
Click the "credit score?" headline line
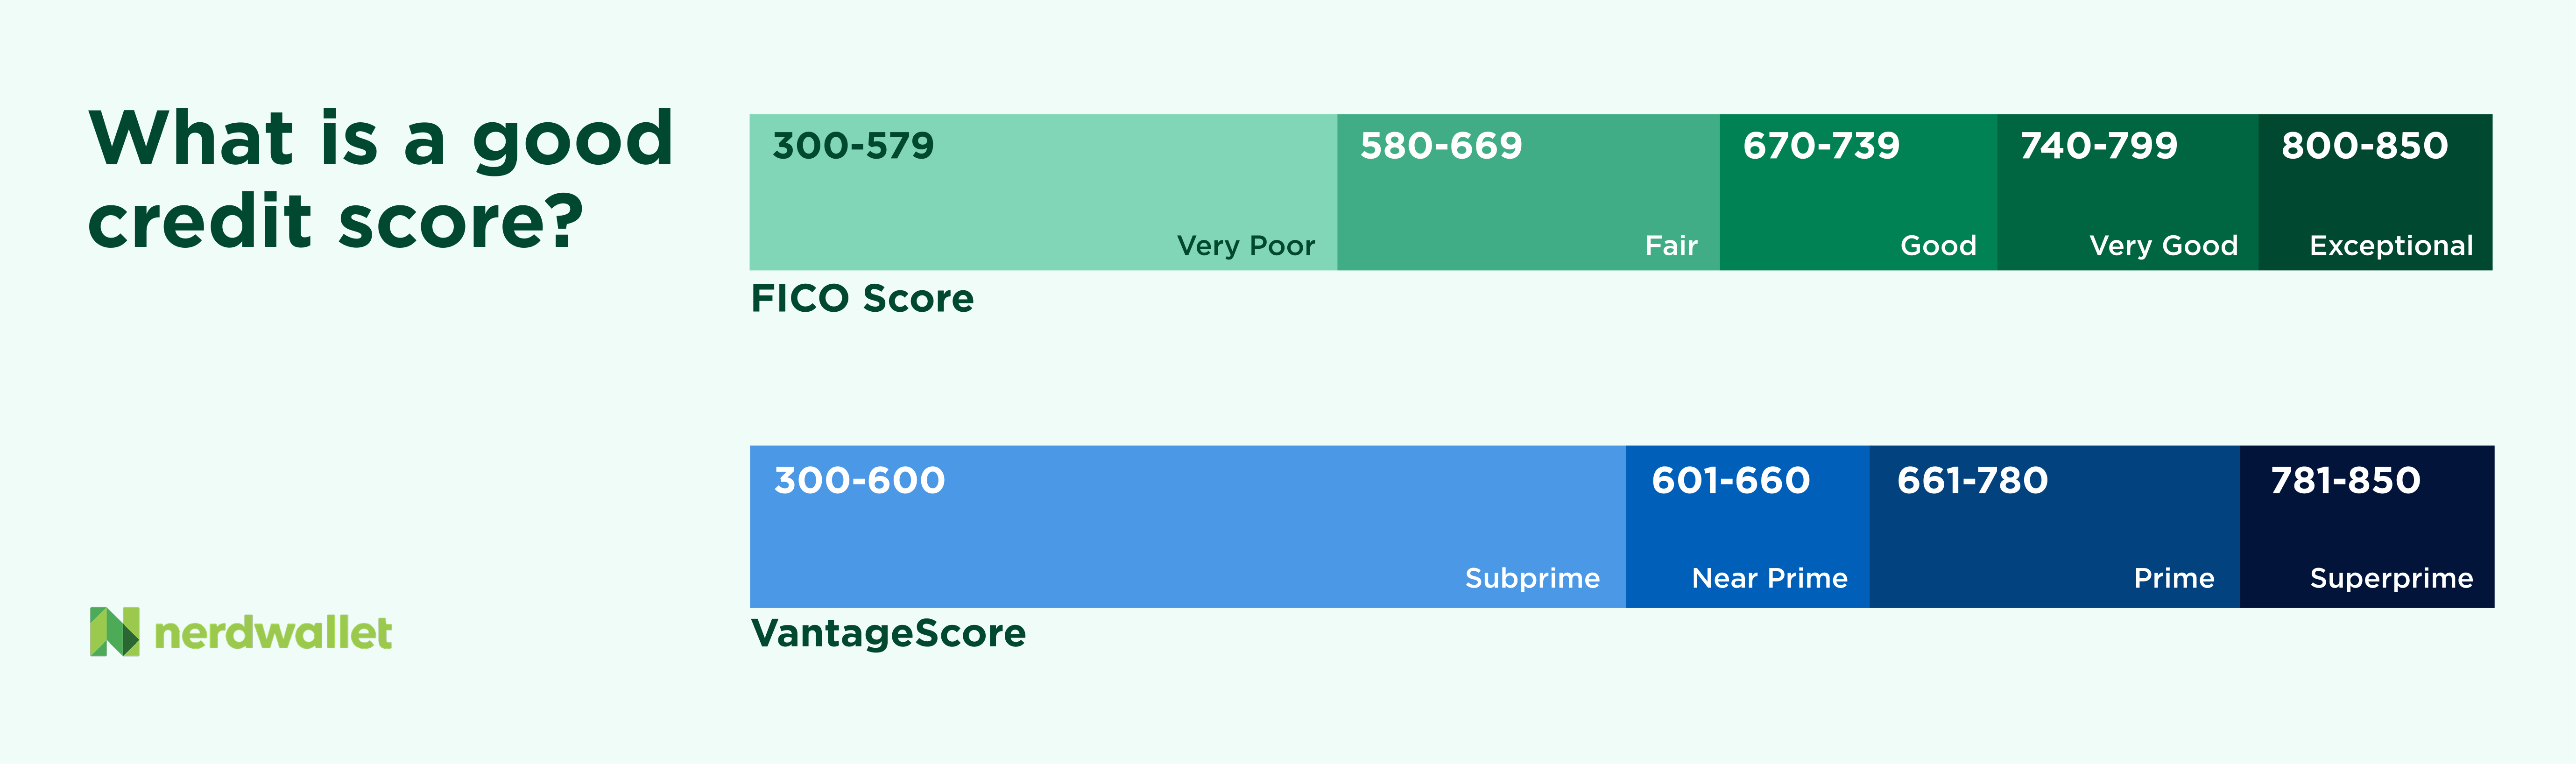[x=336, y=222]
